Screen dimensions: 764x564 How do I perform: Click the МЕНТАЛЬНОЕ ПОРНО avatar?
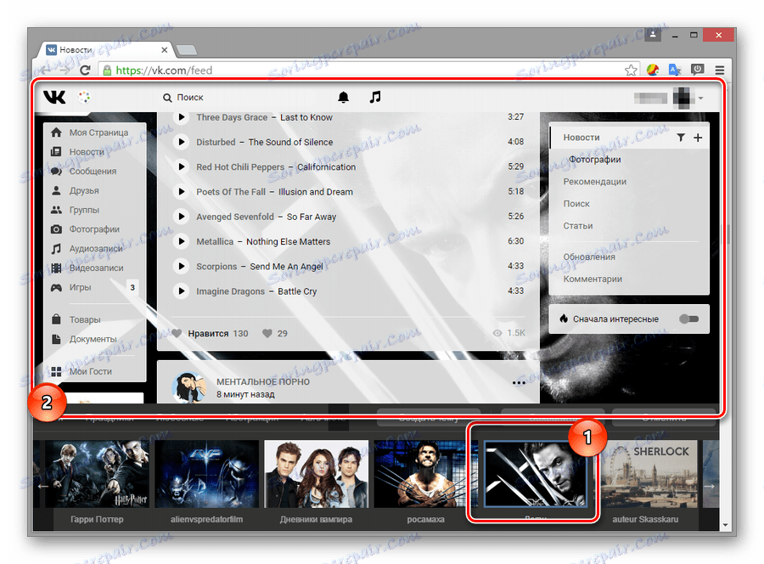188,387
